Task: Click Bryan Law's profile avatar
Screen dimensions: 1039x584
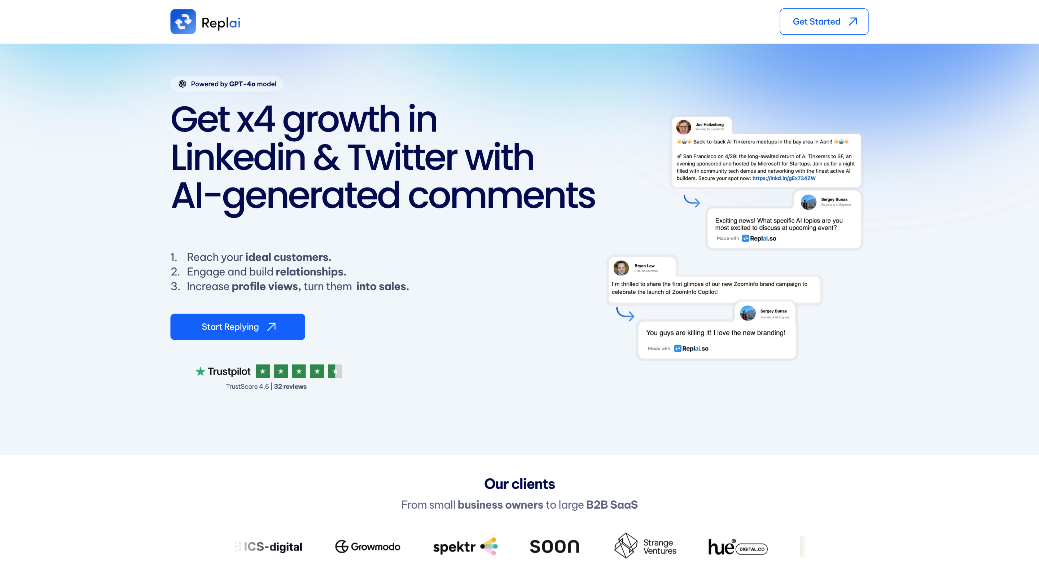Action: (621, 267)
